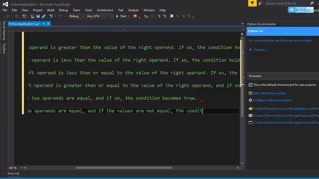Open the New Project dropdown arrow
Viewport: 319px width, 179px height.
(28, 16)
